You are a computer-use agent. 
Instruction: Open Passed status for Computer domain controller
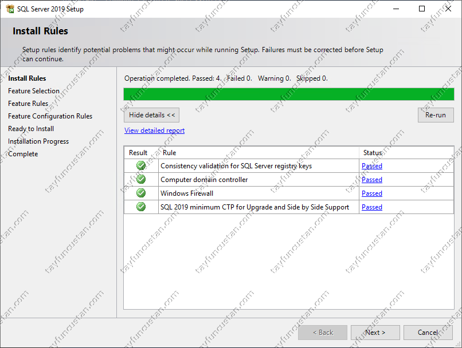tap(371, 180)
